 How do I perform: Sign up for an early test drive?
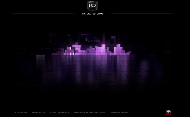click(x=90, y=112)
